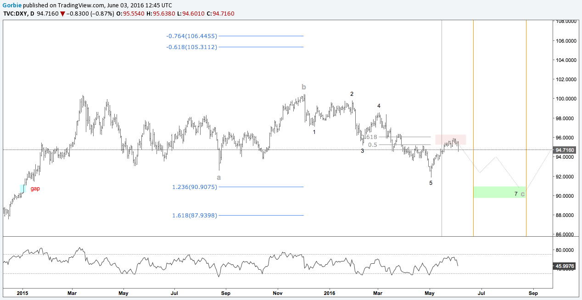Screen dimensions: 582x300
Task: Click the wave 4 label
Action: point(379,106)
